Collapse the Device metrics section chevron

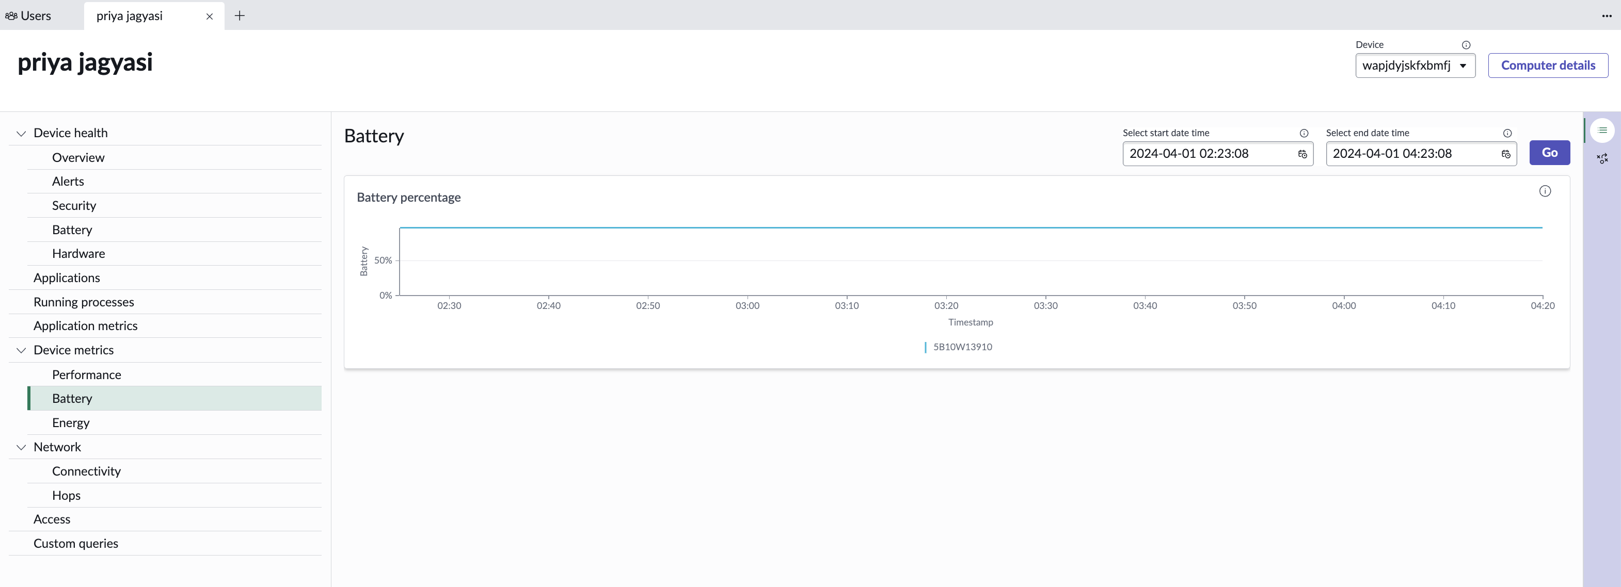coord(21,350)
